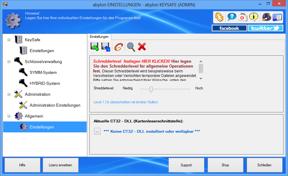Select KeySafe in the tree
This screenshot has height=176, width=288.
(32, 40)
